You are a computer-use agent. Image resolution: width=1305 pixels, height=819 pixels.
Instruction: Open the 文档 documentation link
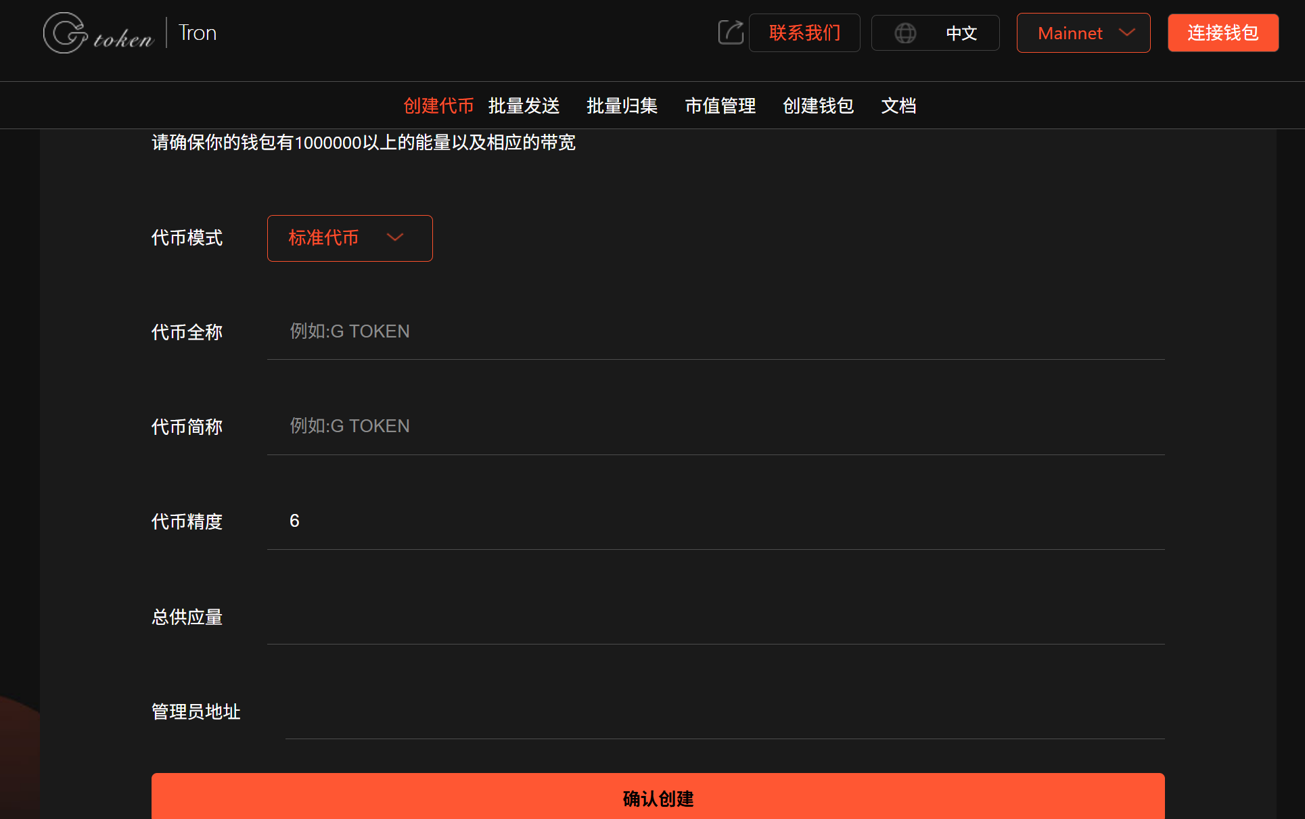pyautogui.click(x=898, y=106)
